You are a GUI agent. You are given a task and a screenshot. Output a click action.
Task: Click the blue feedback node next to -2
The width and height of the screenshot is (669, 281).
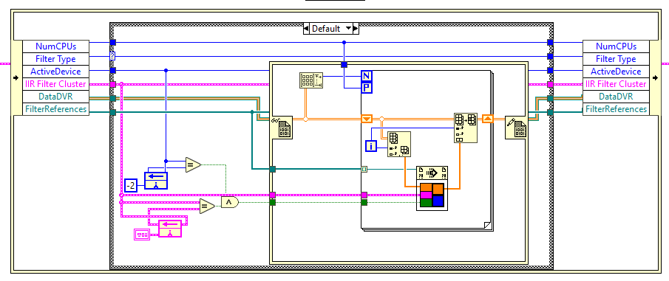pyautogui.click(x=156, y=180)
